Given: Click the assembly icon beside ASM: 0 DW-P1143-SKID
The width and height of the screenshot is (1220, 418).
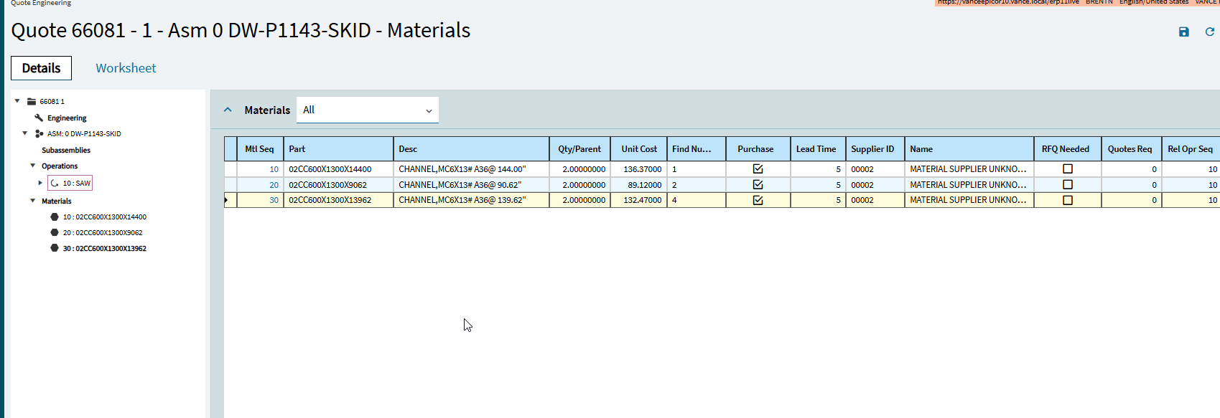Looking at the screenshot, I should tap(39, 133).
